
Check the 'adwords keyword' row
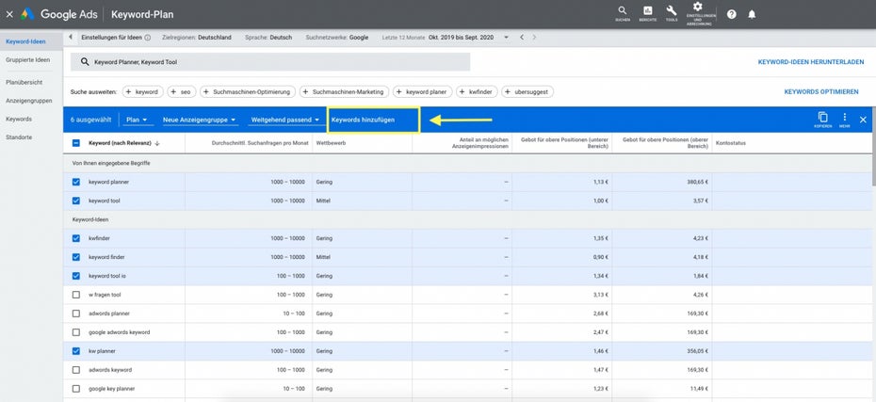76,370
